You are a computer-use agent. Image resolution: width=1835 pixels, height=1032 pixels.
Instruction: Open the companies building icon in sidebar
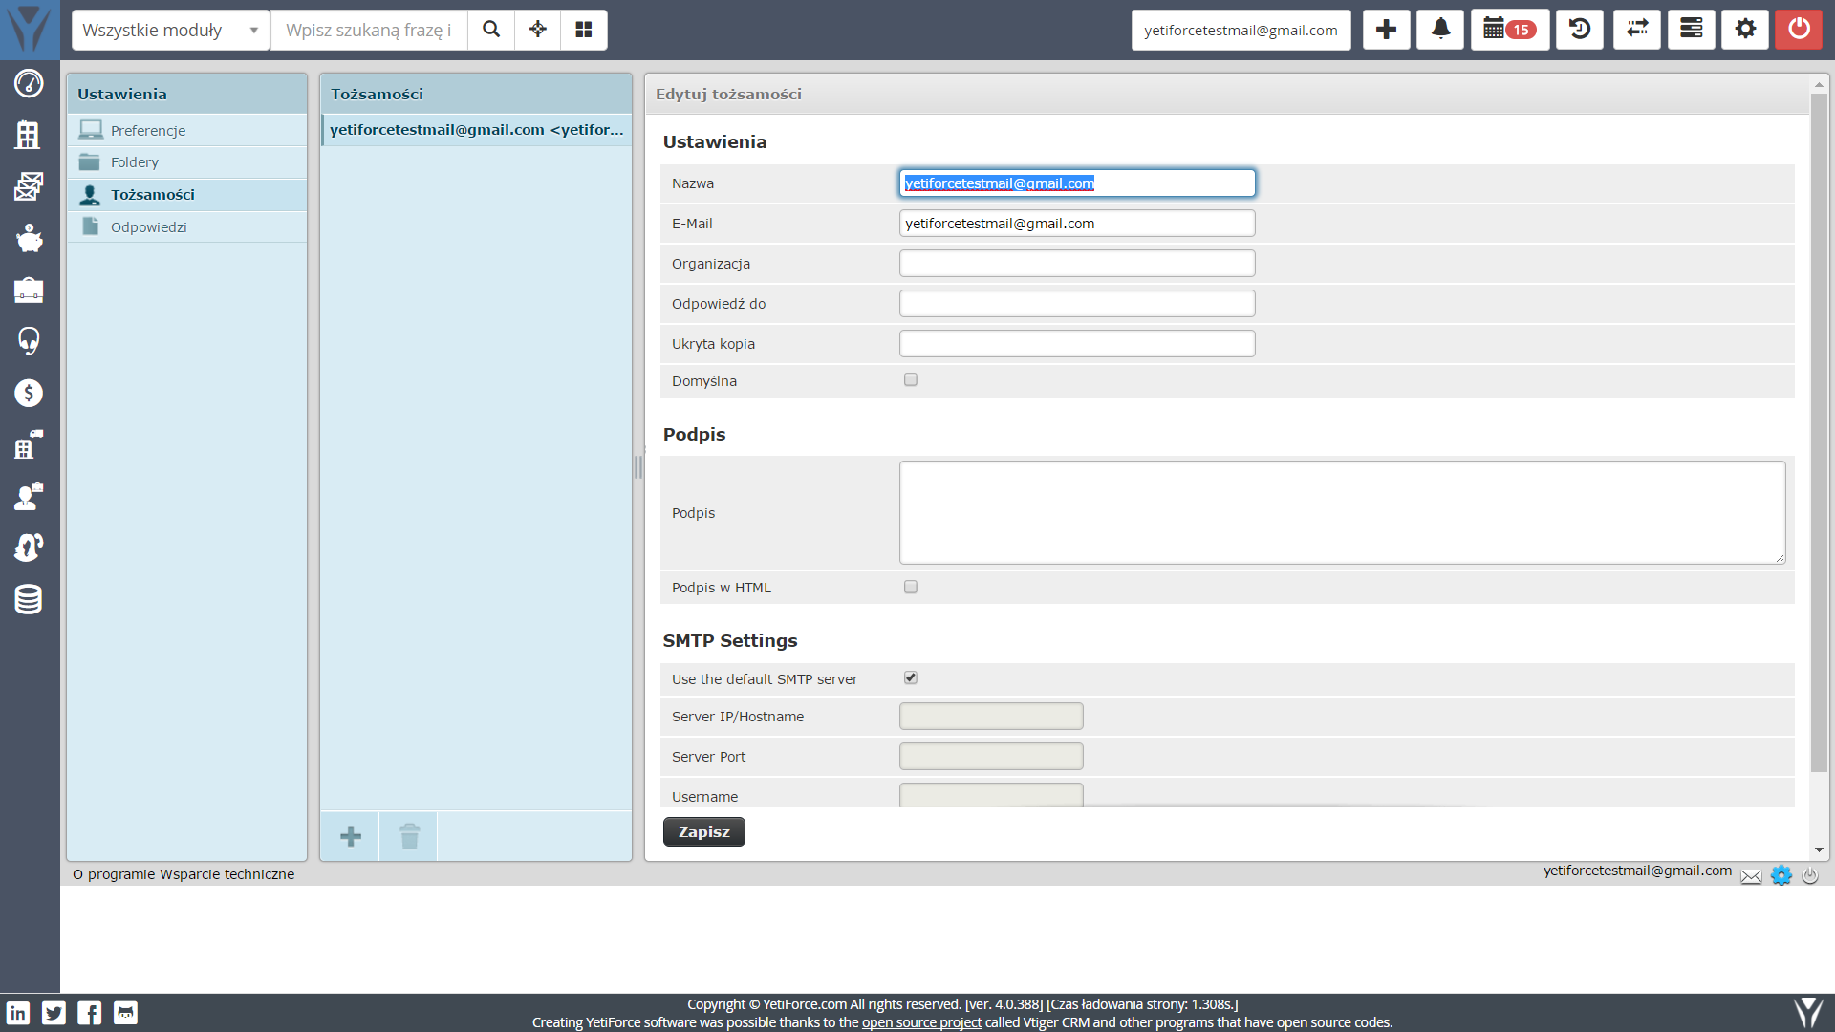click(29, 135)
